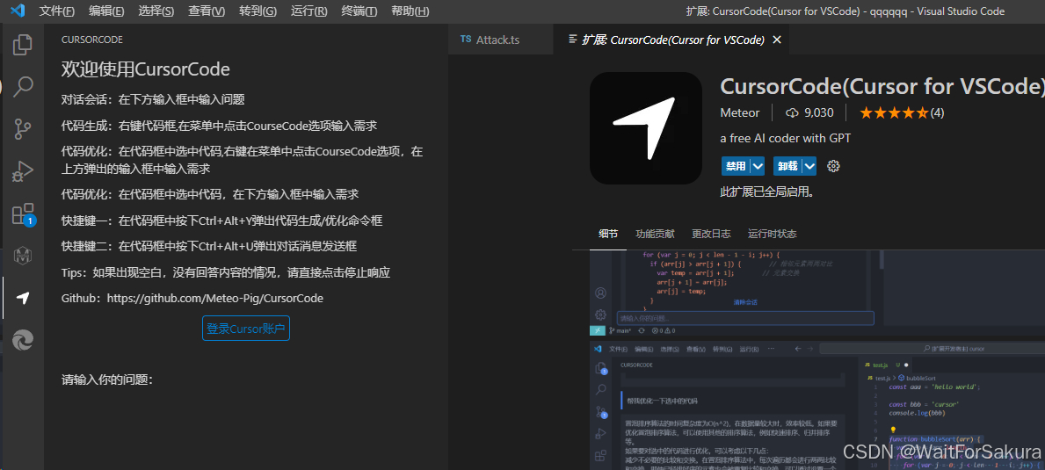Screen dimensions: 1045x470
Task: Open the Search view in activity bar
Action: pos(23,87)
